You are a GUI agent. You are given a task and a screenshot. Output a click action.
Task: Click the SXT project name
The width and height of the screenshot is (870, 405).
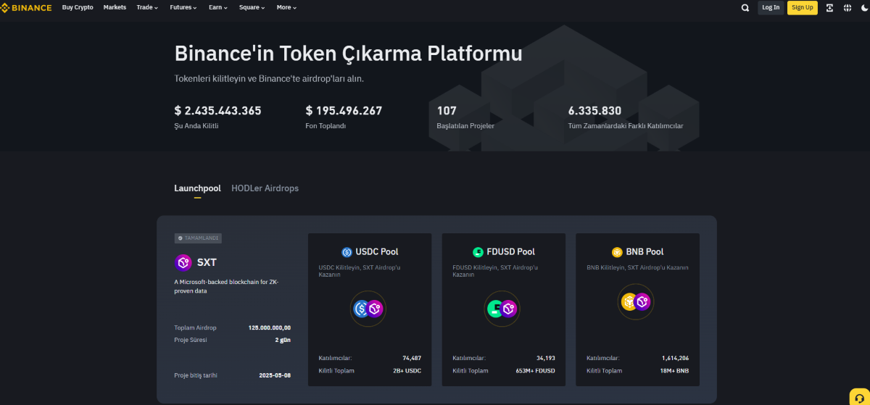tap(207, 262)
